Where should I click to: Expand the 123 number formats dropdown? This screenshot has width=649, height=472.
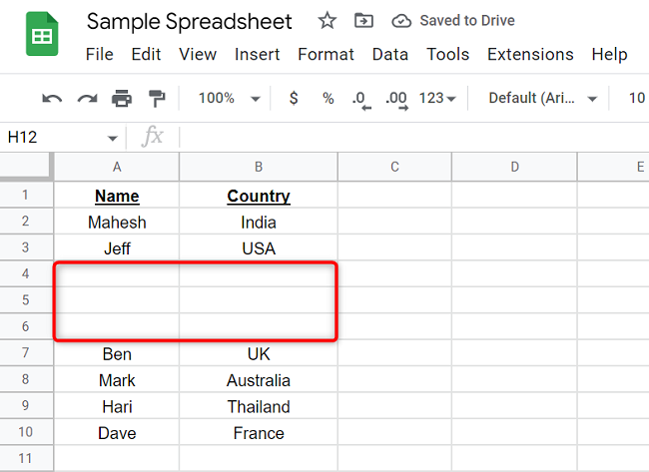coord(438,98)
